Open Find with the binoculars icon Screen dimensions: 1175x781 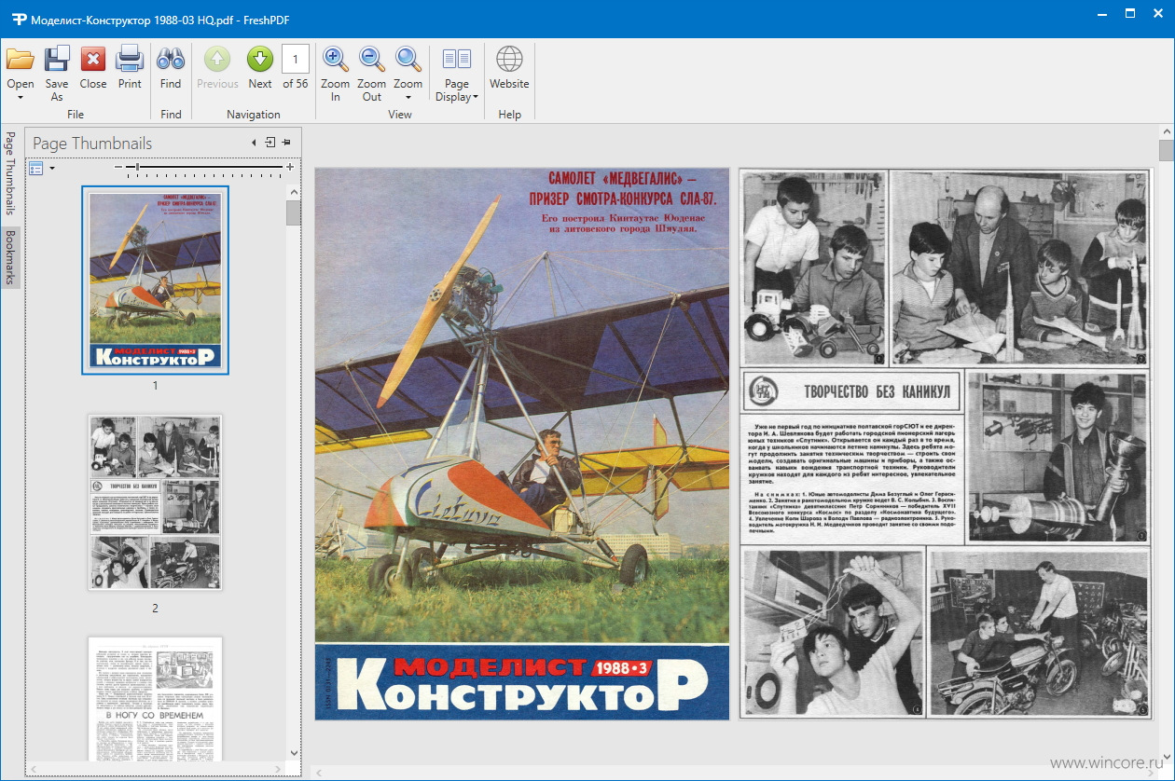click(x=171, y=60)
